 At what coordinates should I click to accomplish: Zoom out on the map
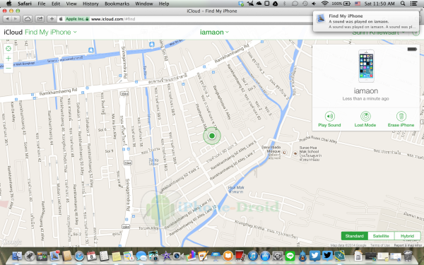[8, 68]
